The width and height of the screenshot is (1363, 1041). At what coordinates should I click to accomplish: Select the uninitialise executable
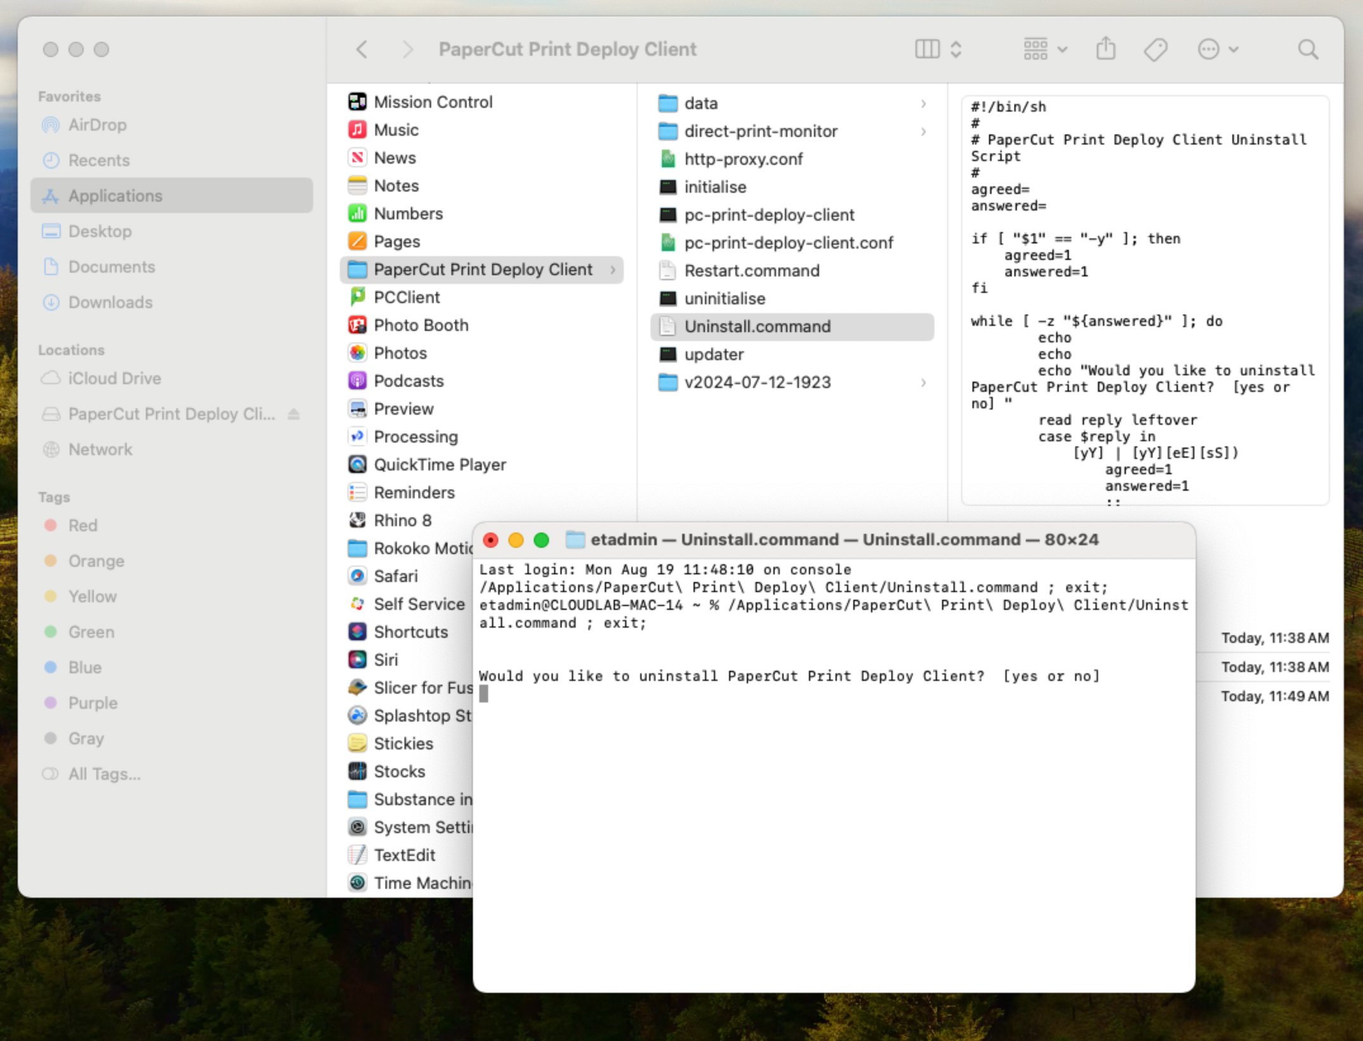(x=792, y=299)
